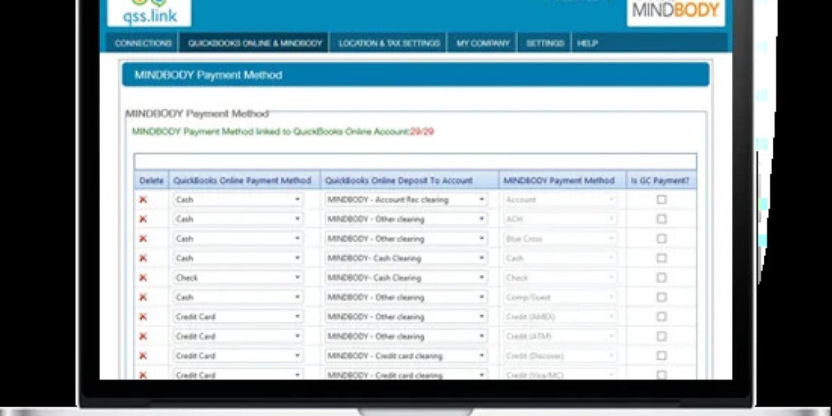Click the qss.link logo

(x=149, y=12)
